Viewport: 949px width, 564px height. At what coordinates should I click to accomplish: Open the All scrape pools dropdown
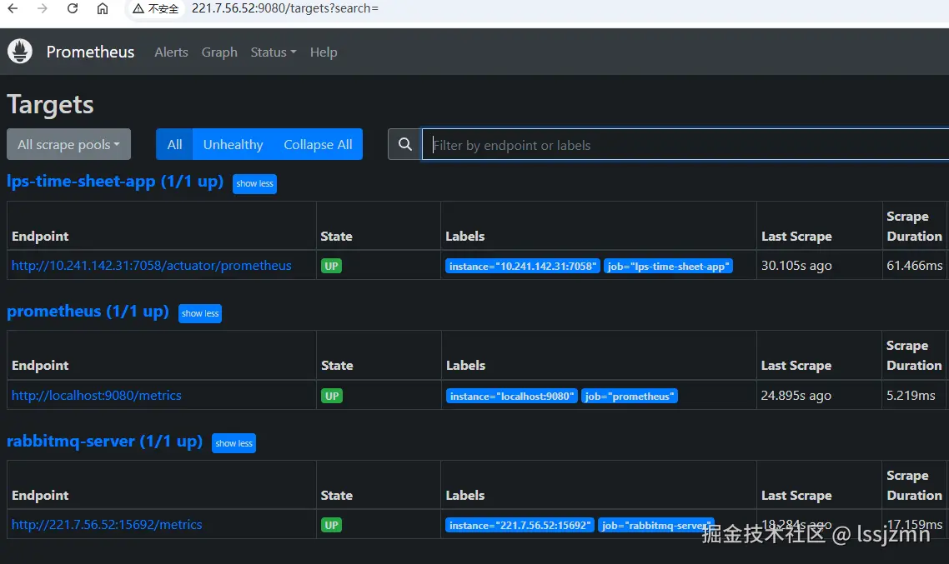tap(68, 144)
